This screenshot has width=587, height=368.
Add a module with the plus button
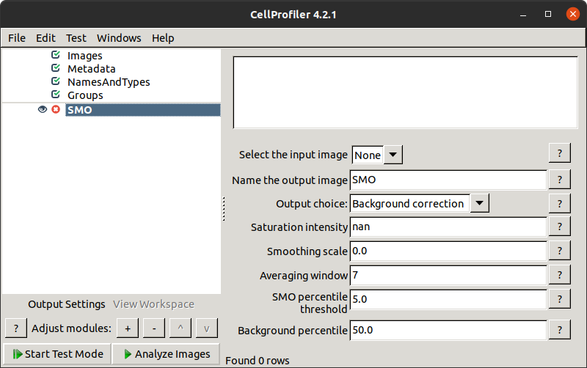[128, 328]
